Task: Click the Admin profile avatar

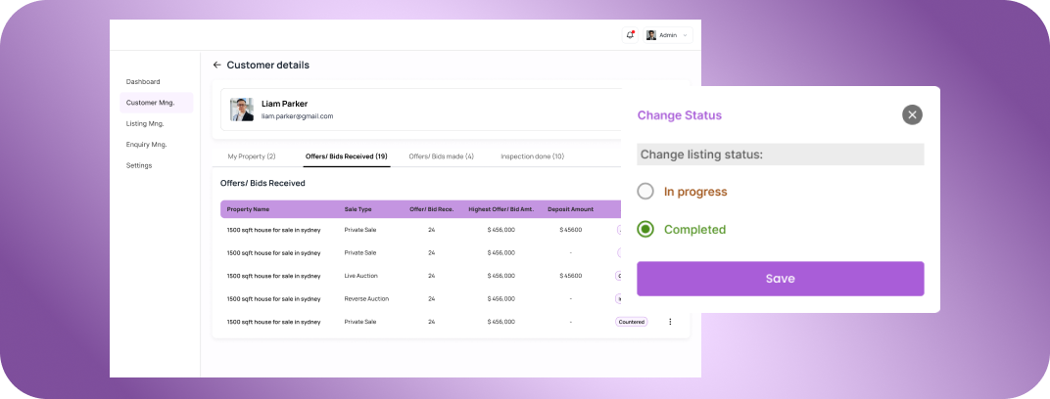Action: (x=651, y=35)
